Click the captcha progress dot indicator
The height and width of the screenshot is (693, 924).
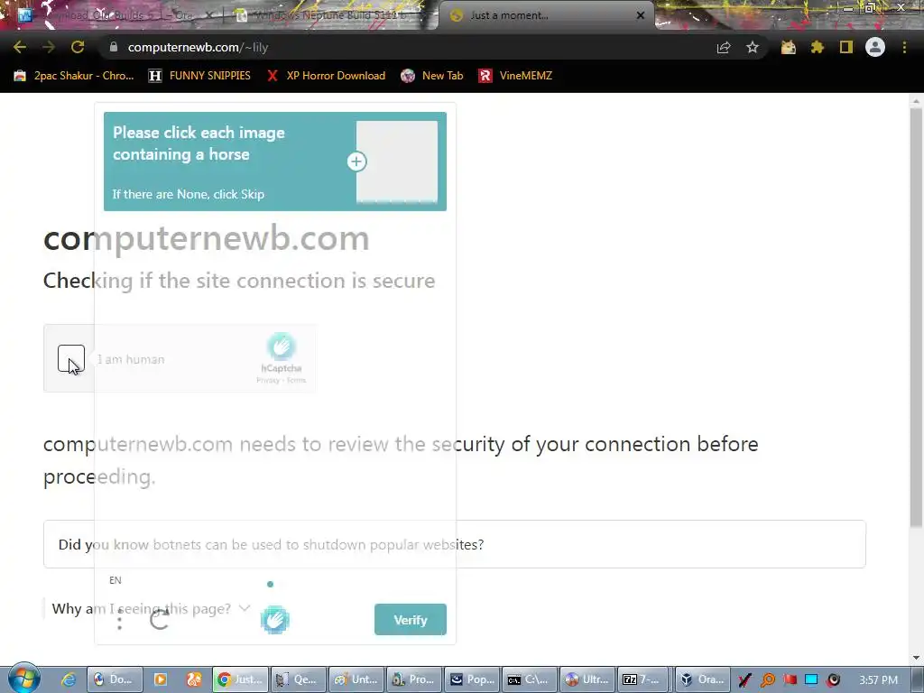270,584
